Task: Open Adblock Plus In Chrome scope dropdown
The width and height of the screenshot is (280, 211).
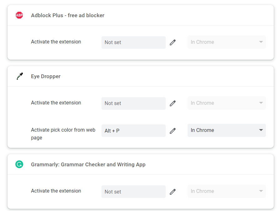Action: tap(227, 42)
